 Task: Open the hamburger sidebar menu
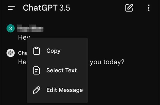11,8
